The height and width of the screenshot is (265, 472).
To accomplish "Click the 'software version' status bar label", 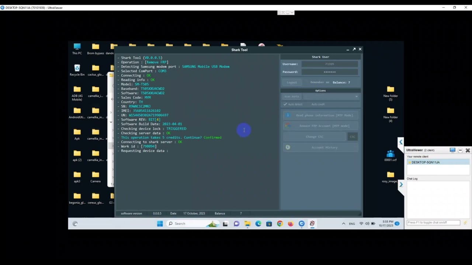I will [x=131, y=213].
